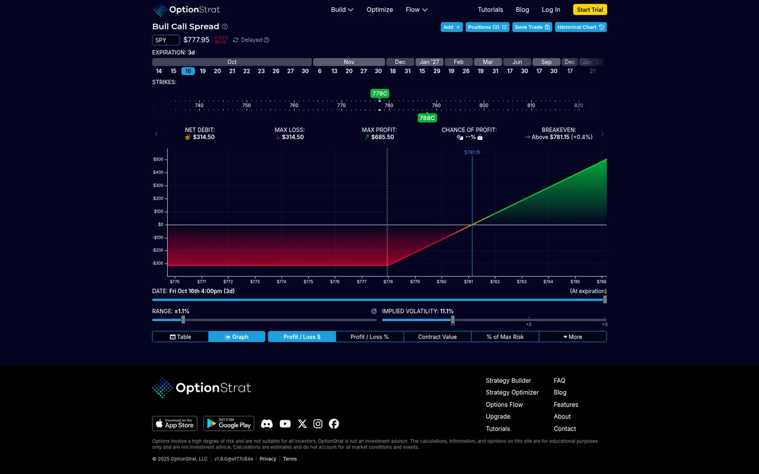The width and height of the screenshot is (759, 474).
Task: Click the right arrow beside Breakeven
Action: pyautogui.click(x=602, y=134)
